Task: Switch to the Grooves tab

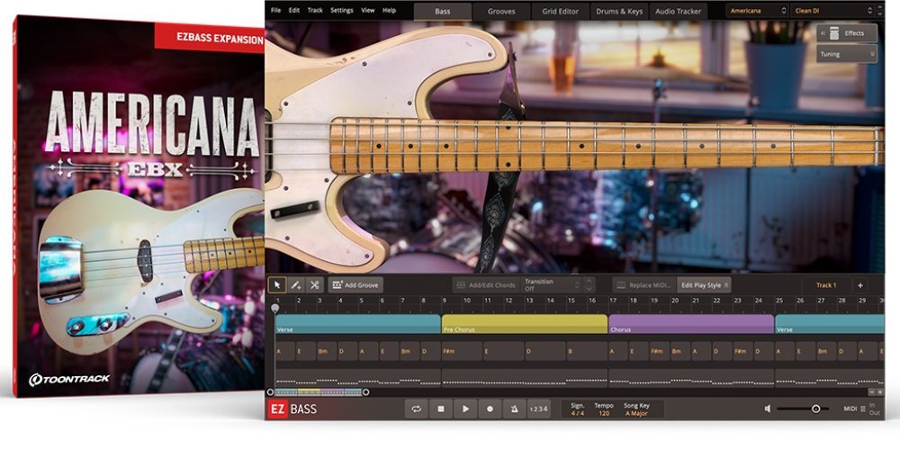Action: click(501, 11)
